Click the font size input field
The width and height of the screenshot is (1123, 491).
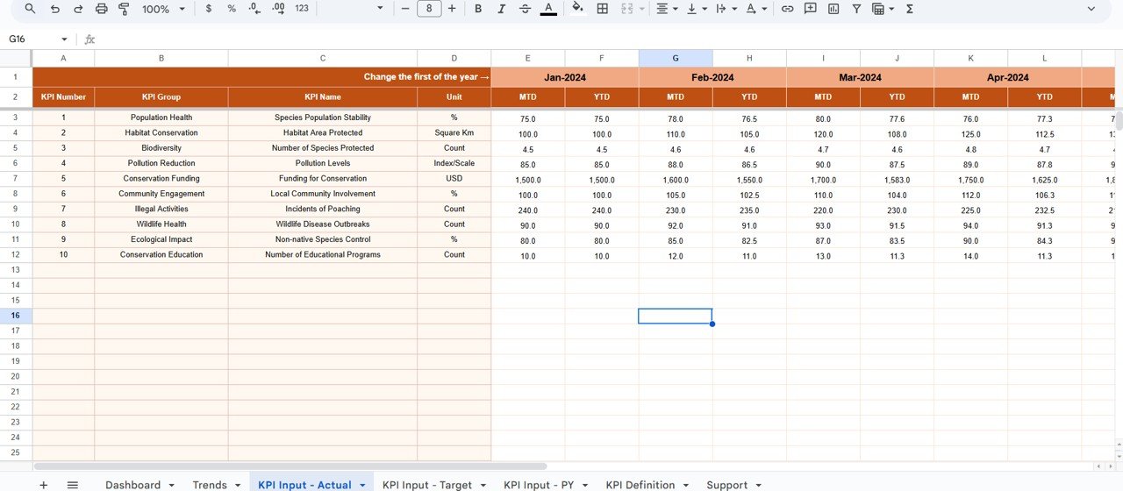[429, 9]
